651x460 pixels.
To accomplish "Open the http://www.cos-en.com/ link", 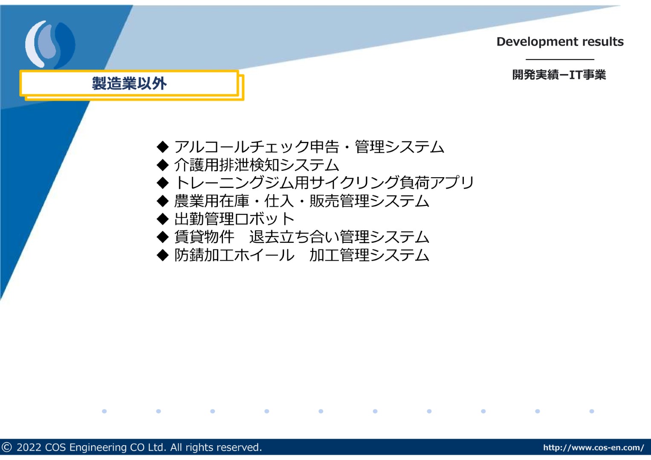I will [x=593, y=448].
